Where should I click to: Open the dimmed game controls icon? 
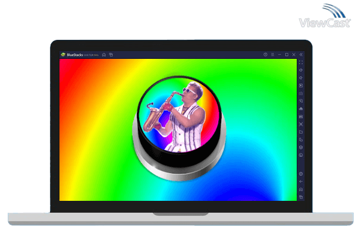point(301,93)
